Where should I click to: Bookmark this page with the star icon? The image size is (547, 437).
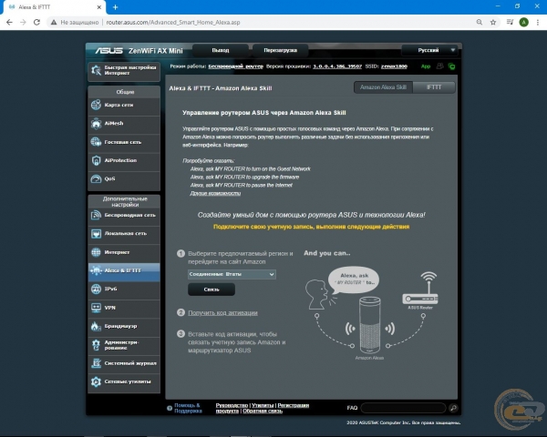(493, 22)
